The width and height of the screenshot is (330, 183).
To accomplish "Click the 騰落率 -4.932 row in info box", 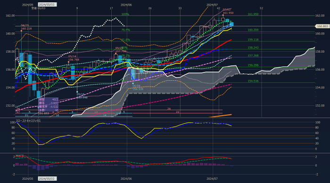I will click(x=49, y=107).
